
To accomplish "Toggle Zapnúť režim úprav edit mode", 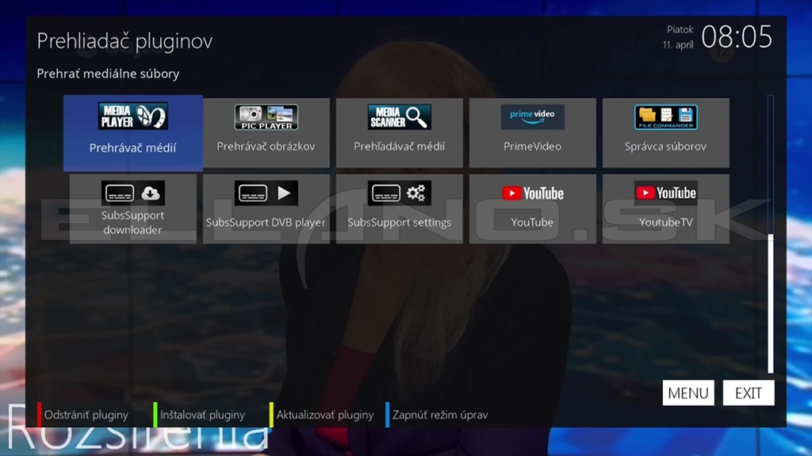I will coord(439,415).
